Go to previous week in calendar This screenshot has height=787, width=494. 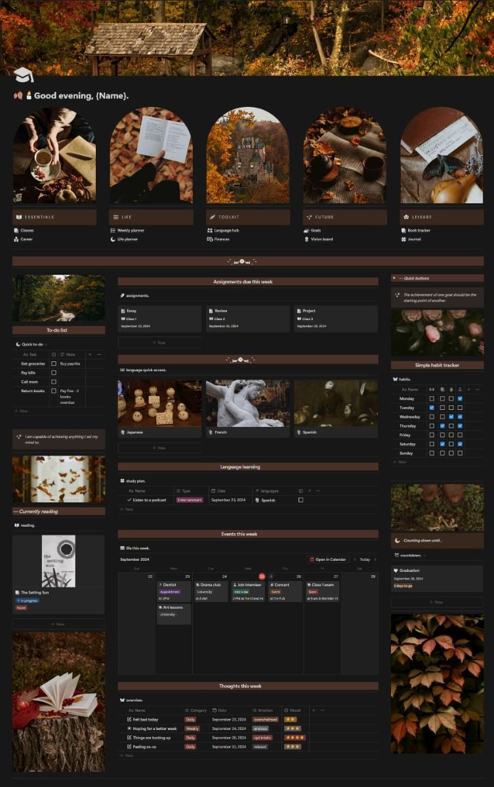[x=355, y=559]
